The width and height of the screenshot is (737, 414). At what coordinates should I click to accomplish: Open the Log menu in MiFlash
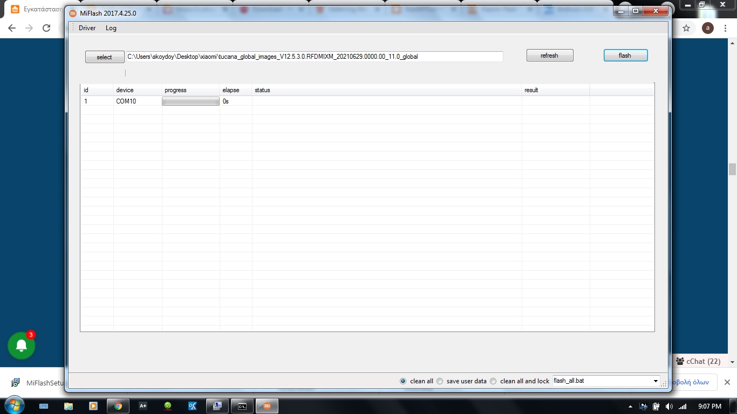pos(111,28)
